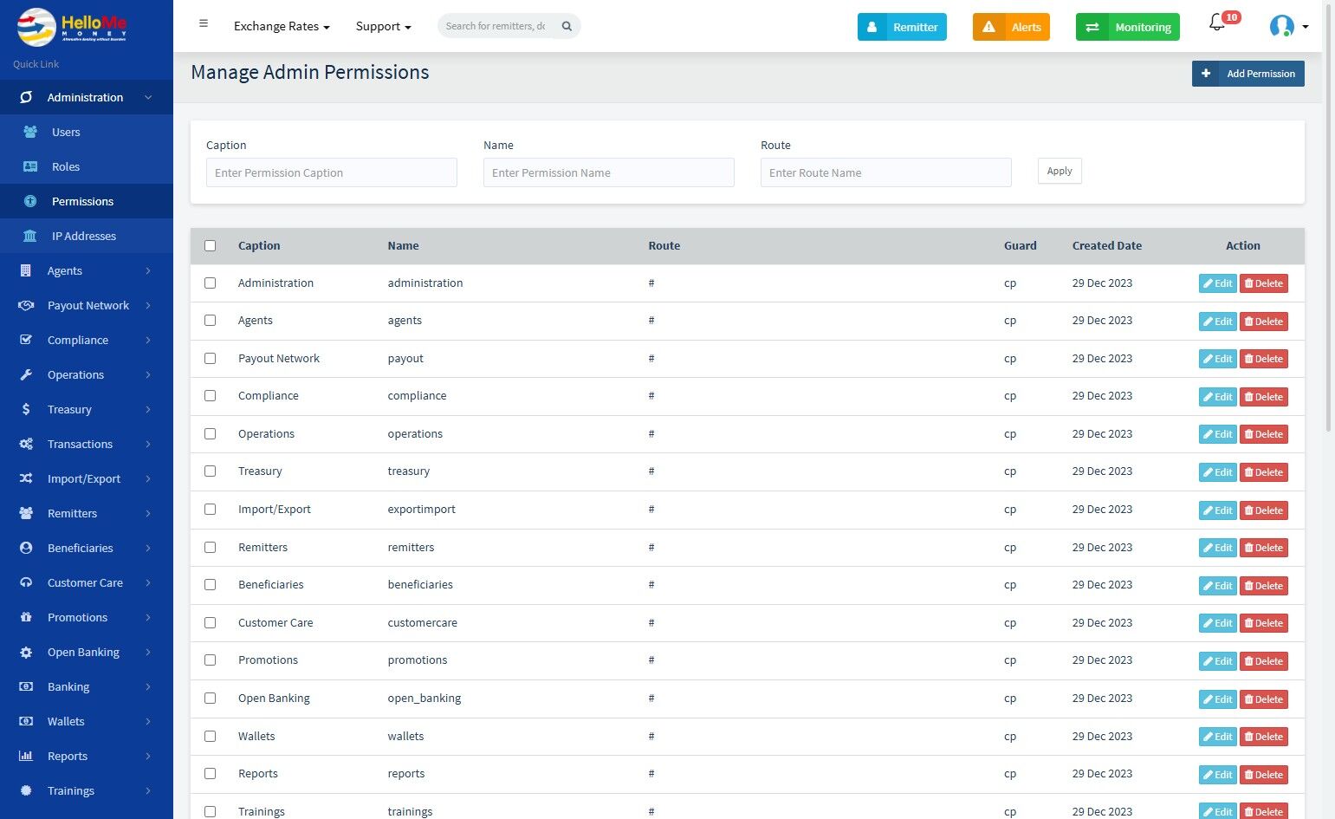Click the Treasury dollar icon
This screenshot has height=819, width=1335.
(x=26, y=409)
